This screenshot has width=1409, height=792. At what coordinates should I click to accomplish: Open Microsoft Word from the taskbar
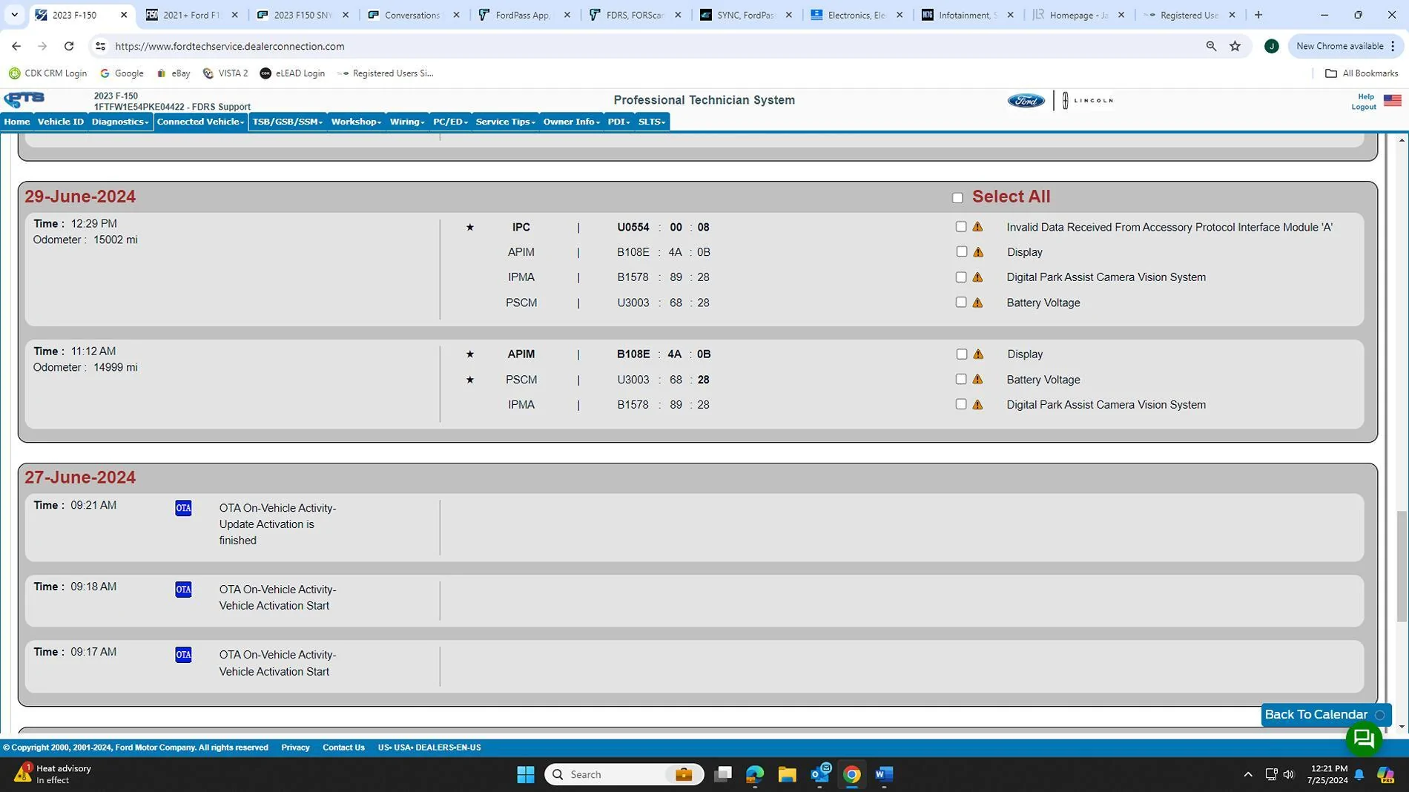883,774
